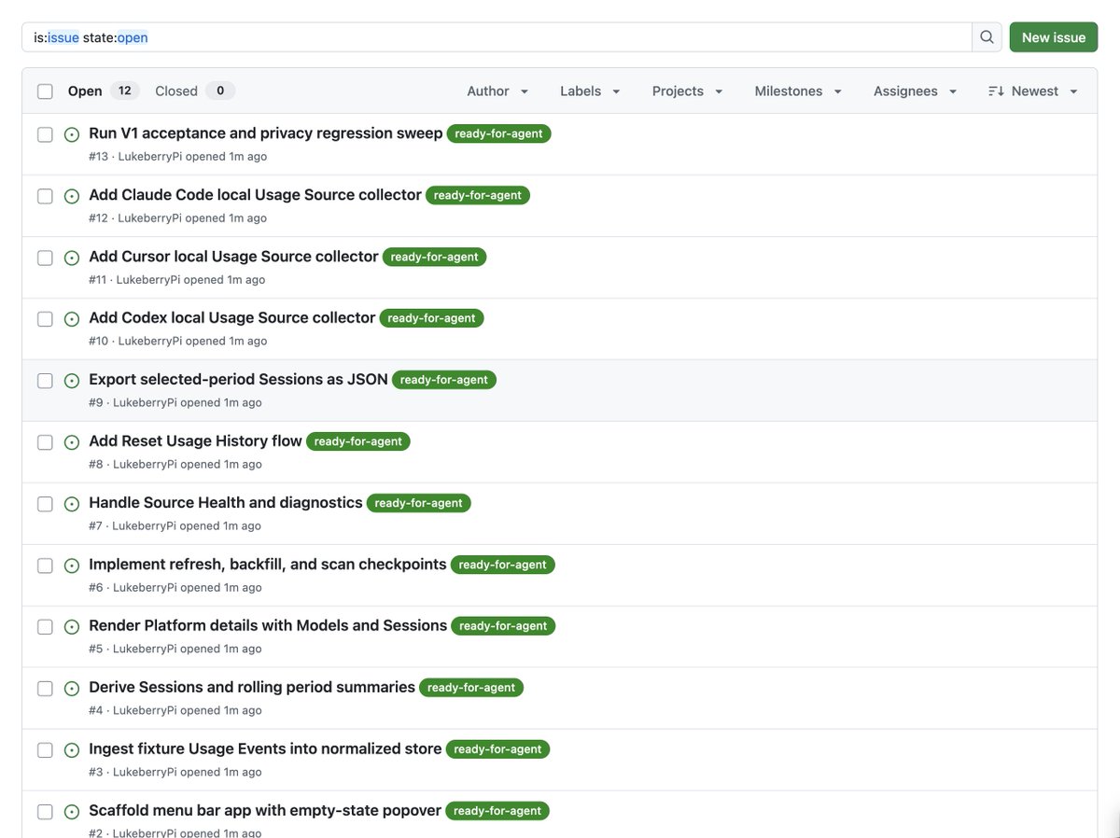Open issue Run V1 acceptance and privacy regression sweep
Screen dimensions: 1120x838
coord(266,133)
